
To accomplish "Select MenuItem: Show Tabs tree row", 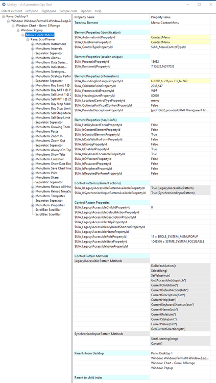I will (x=51, y=155).
